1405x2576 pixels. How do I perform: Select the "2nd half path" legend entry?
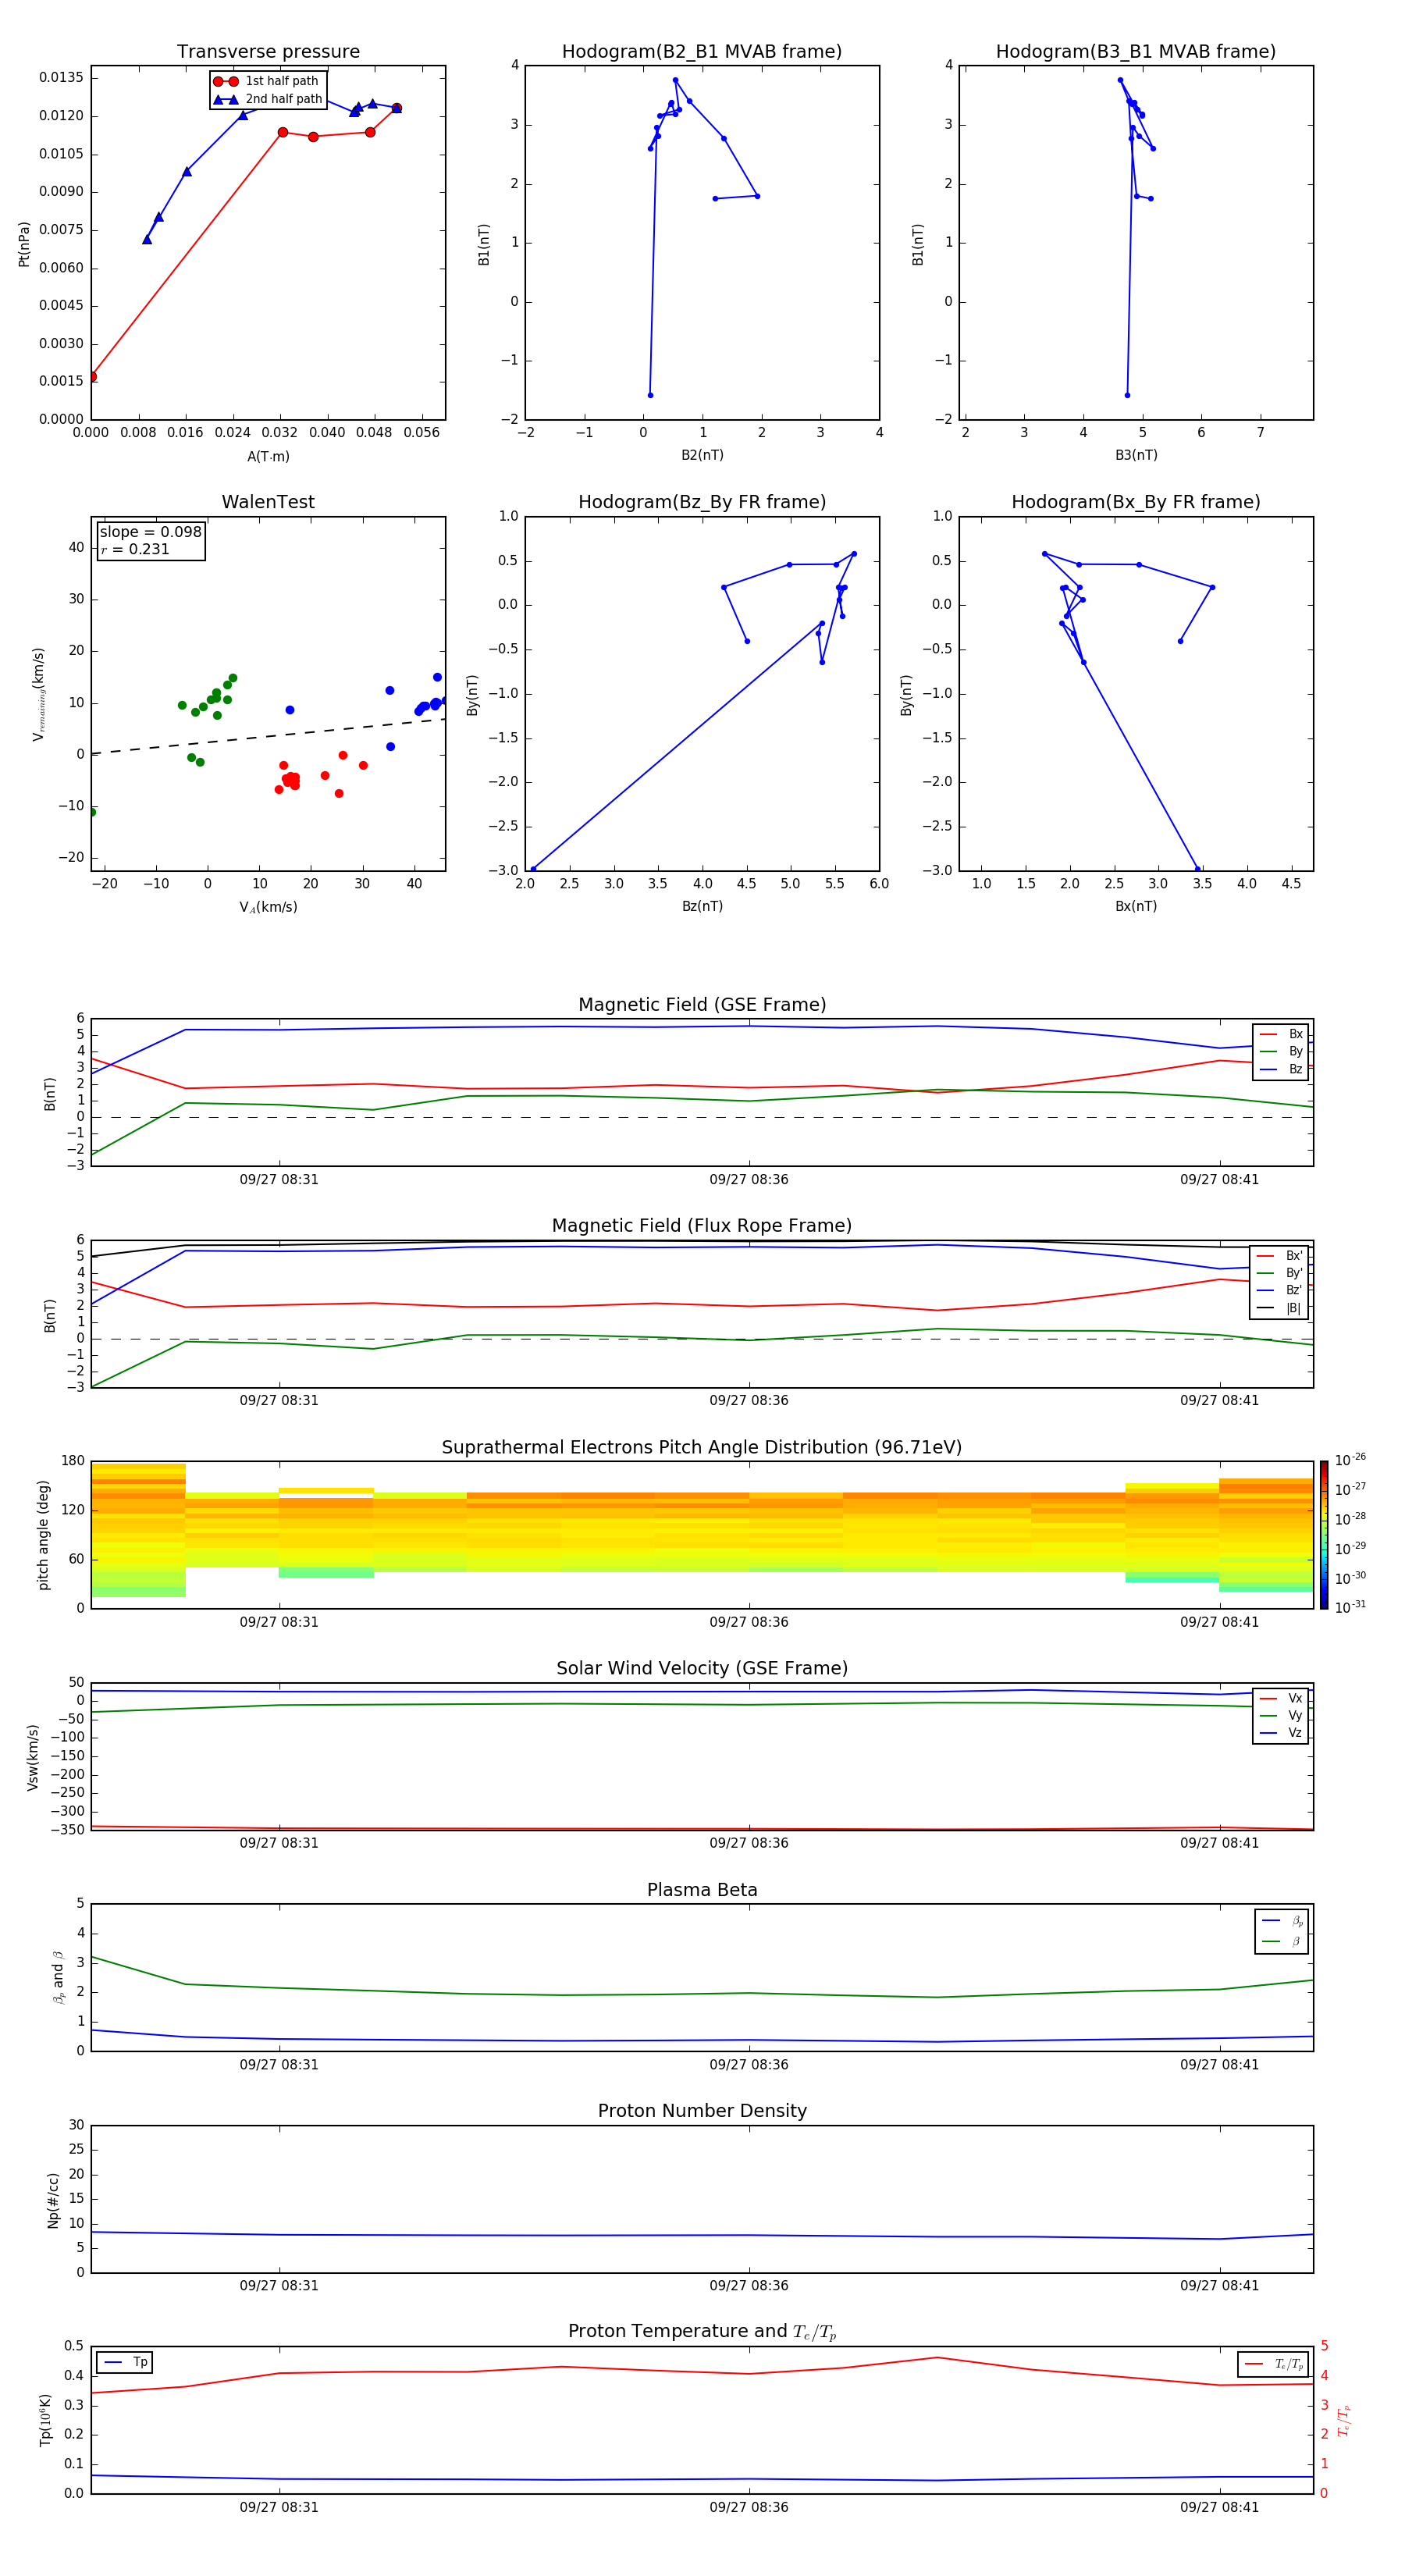pyautogui.click(x=267, y=99)
